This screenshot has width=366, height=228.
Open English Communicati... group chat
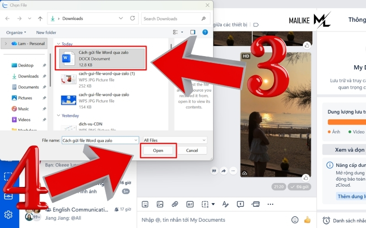click(x=78, y=213)
